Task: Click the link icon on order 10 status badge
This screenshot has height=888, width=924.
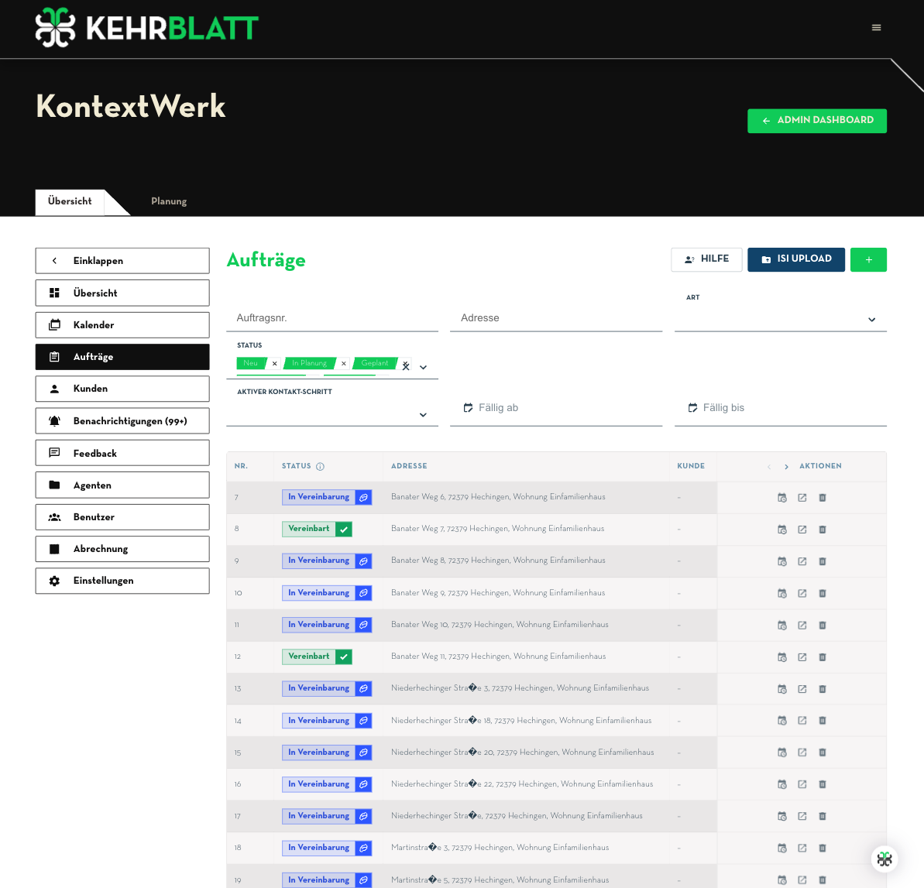Action: click(363, 593)
